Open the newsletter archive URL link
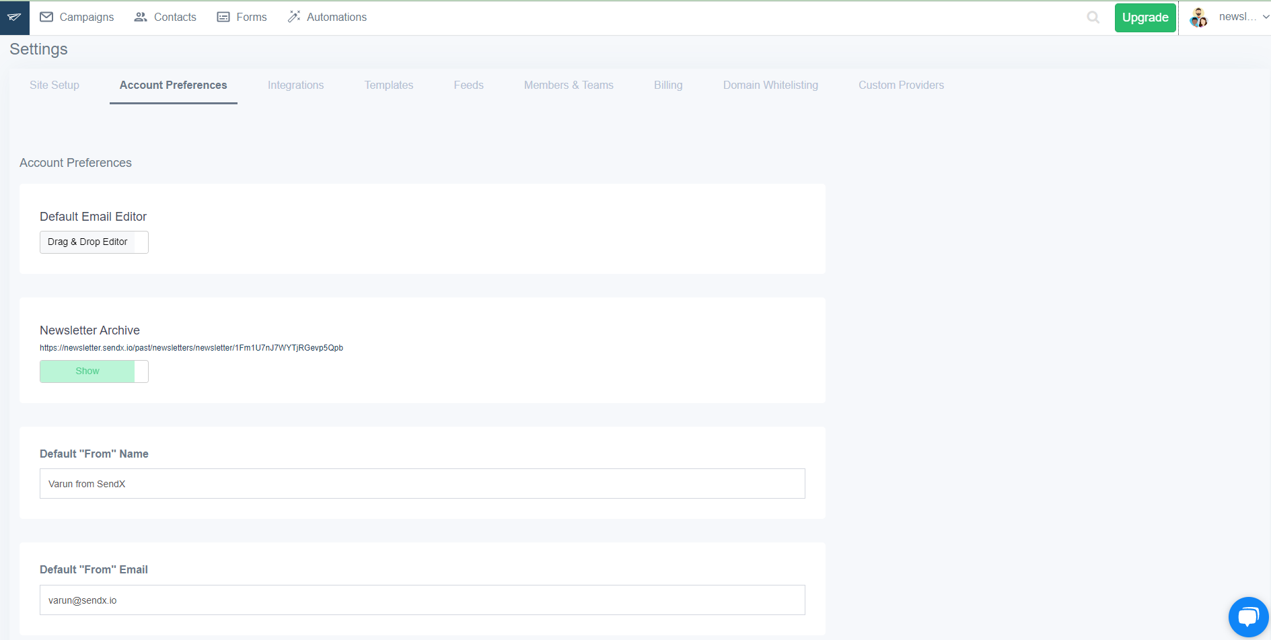The height and width of the screenshot is (640, 1271). tap(192, 348)
